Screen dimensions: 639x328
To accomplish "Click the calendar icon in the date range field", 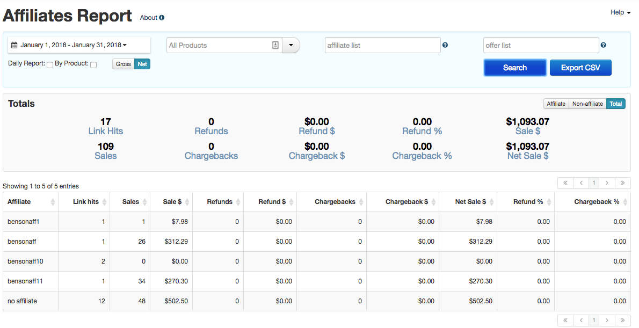I will pyautogui.click(x=14, y=45).
